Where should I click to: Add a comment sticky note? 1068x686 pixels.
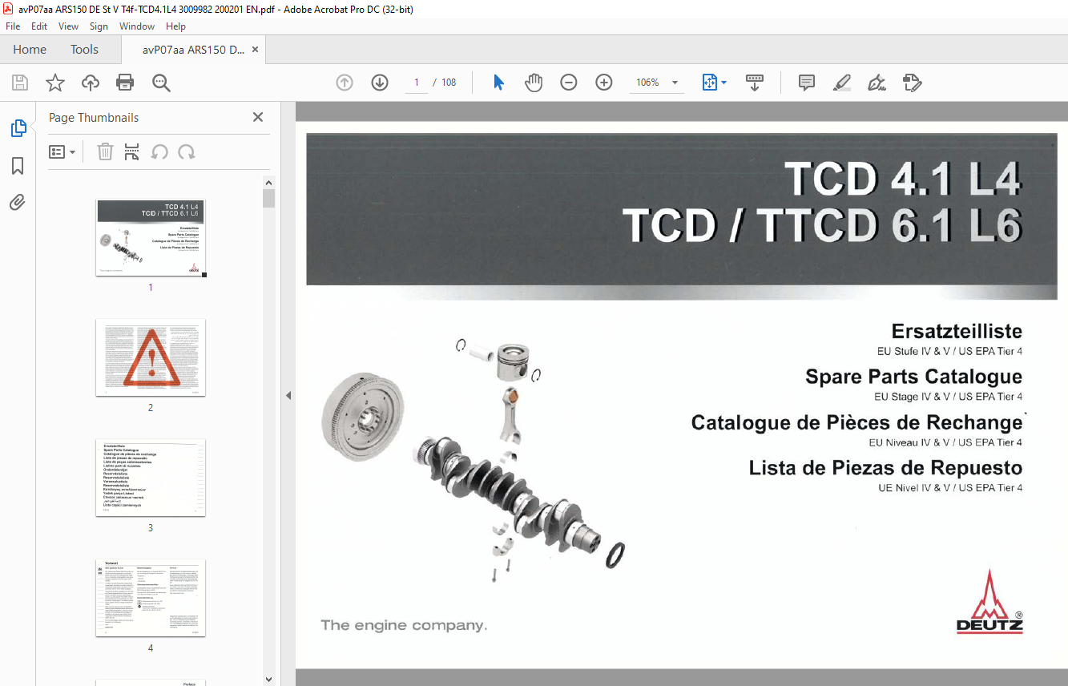(x=807, y=83)
